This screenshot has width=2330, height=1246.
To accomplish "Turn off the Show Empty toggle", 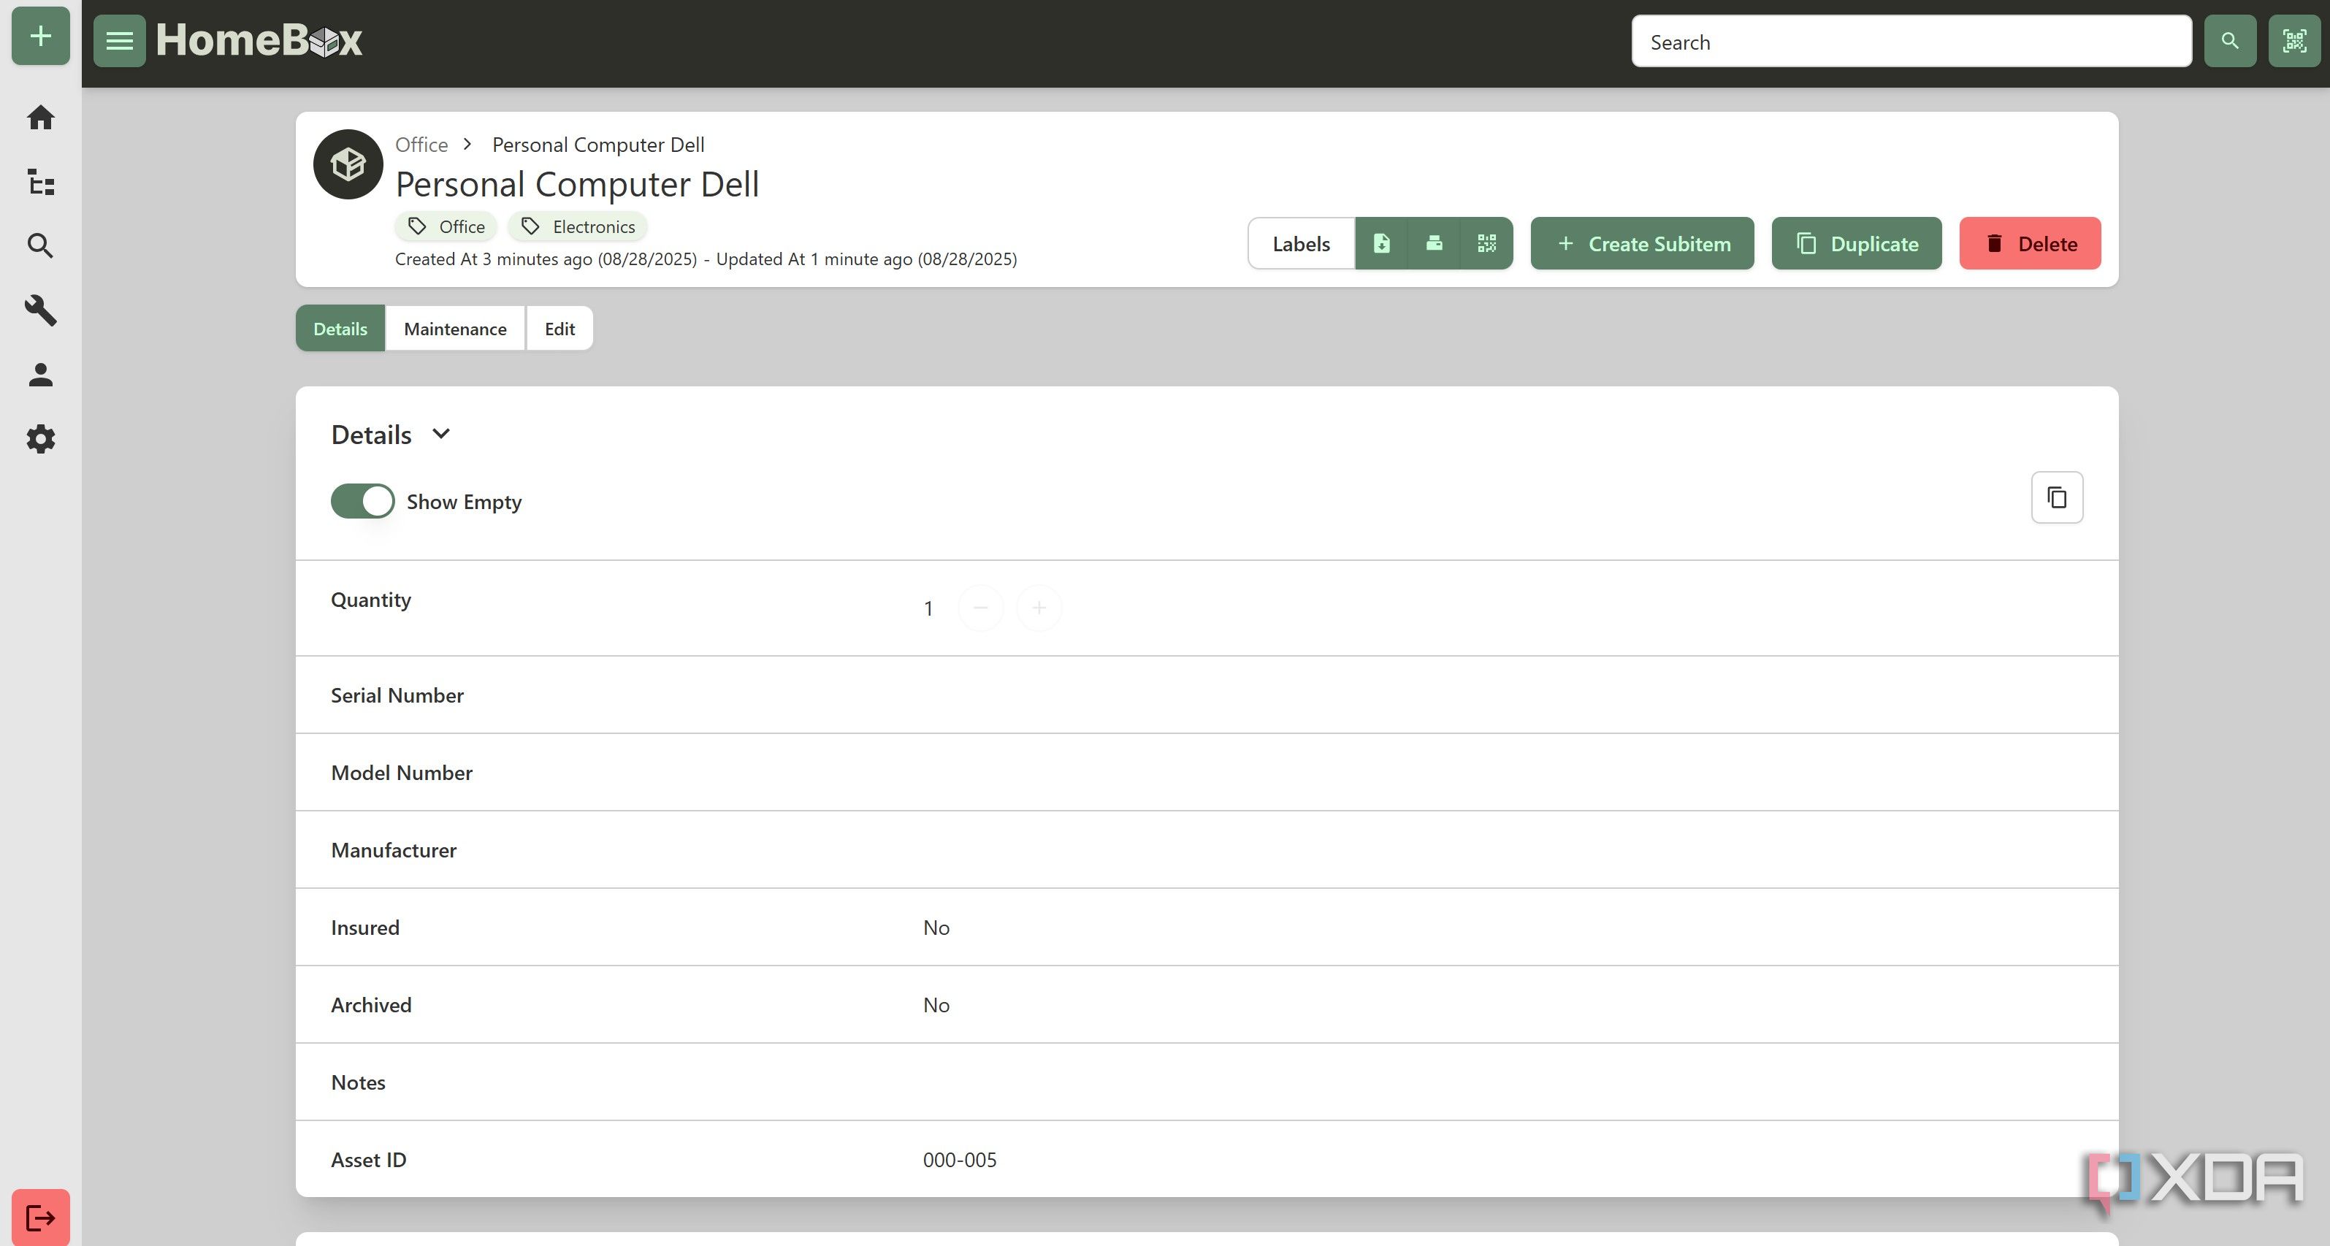I will click(x=363, y=501).
